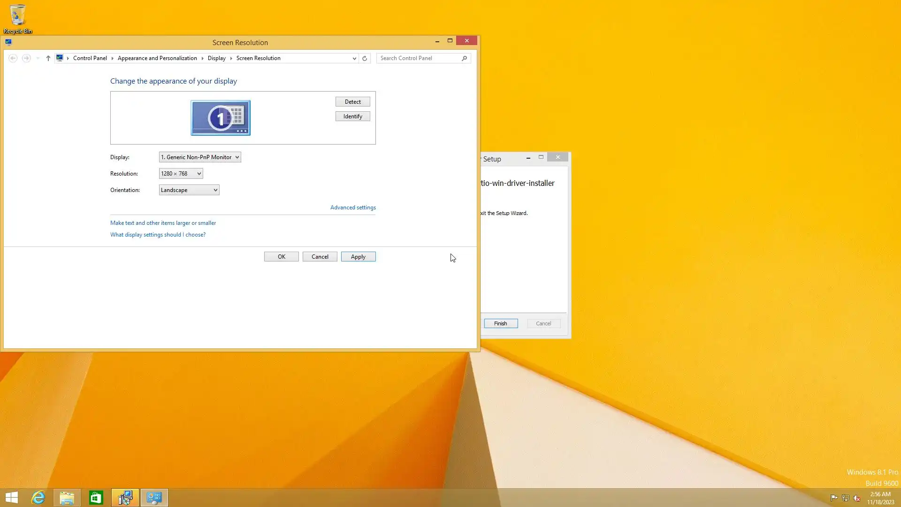This screenshot has width=901, height=507.
Task: Open the Advanced settings link
Action: pyautogui.click(x=352, y=207)
